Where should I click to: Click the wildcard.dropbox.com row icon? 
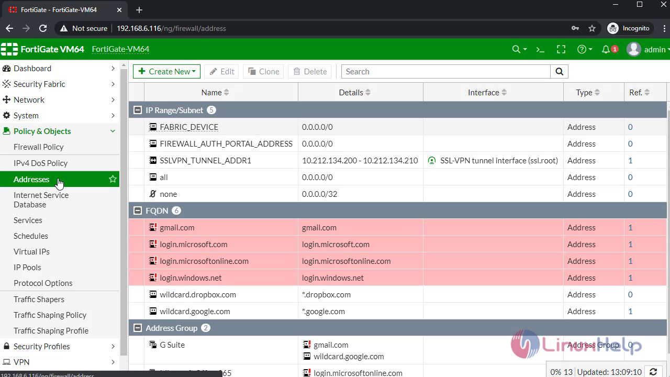[153, 294]
